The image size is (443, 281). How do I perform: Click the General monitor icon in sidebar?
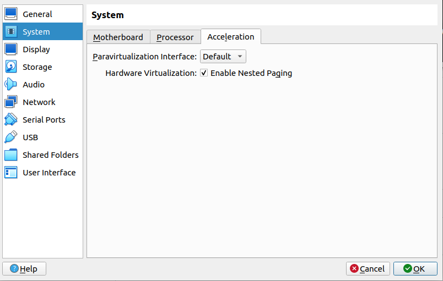click(11, 14)
